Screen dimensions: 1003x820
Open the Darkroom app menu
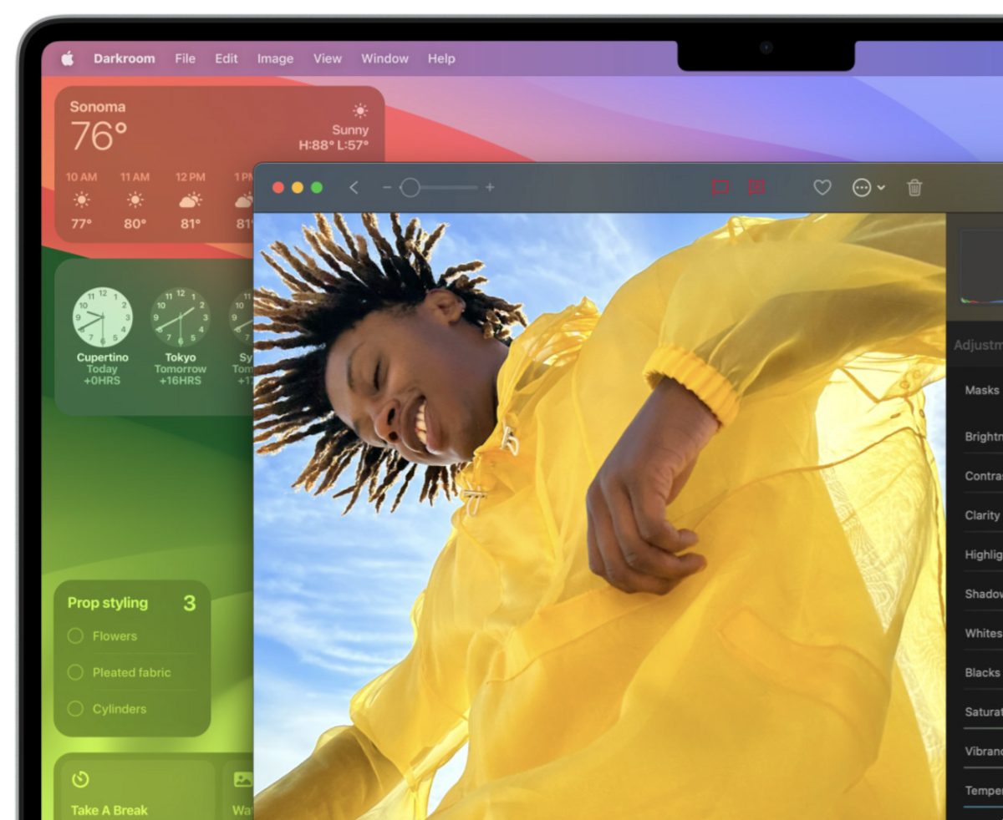pos(124,58)
